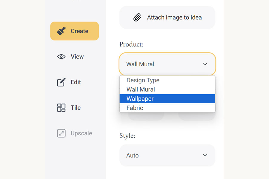Open the Style dropdown set to Auto
The width and height of the screenshot is (269, 179).
[167, 155]
